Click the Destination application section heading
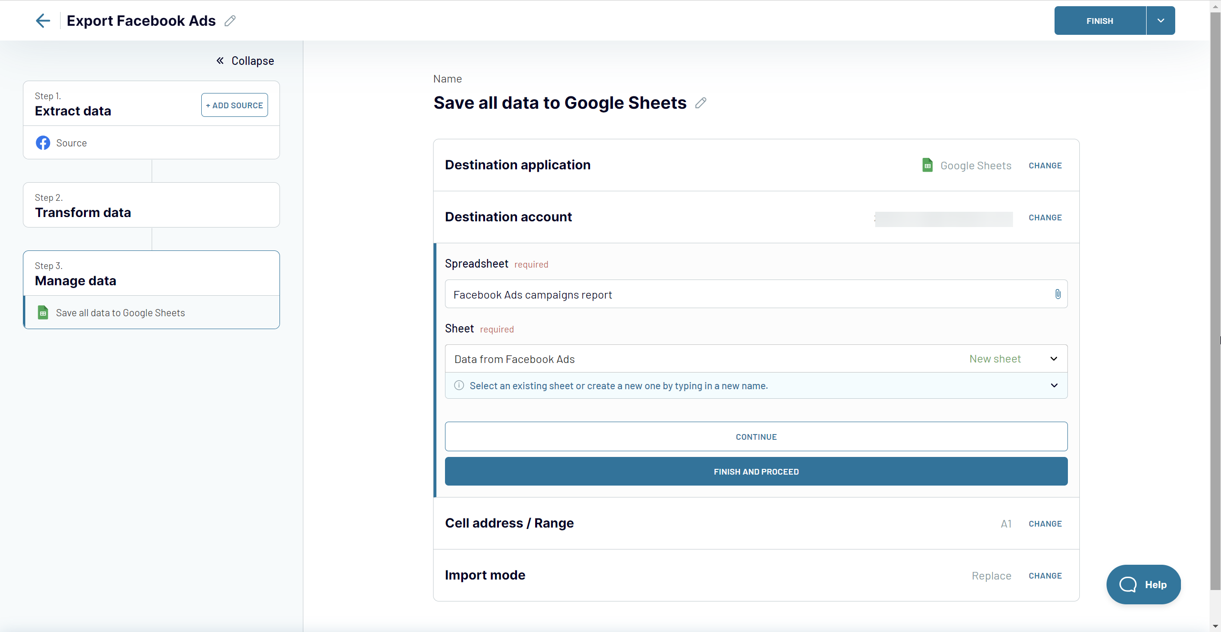Screen dimensions: 1221x632 click(x=517, y=165)
